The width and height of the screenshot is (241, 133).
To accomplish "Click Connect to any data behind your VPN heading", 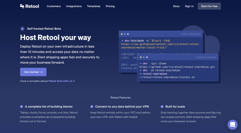I will 122,107.
